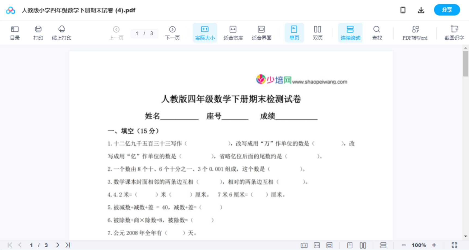The height and width of the screenshot is (250, 469).
Task: Click the Baidu Netdisk logo
Action: click(x=11, y=10)
